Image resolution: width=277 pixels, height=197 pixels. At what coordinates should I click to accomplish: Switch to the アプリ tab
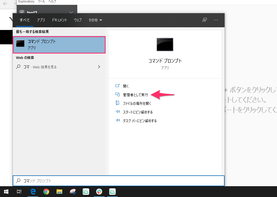tap(41, 20)
